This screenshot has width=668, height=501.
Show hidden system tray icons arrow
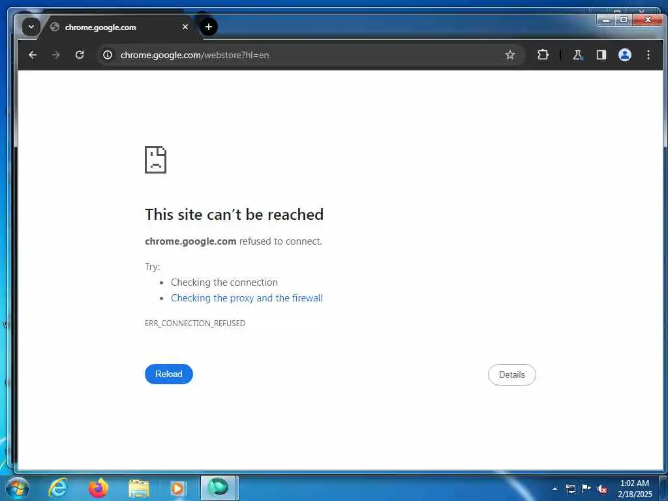coord(554,489)
